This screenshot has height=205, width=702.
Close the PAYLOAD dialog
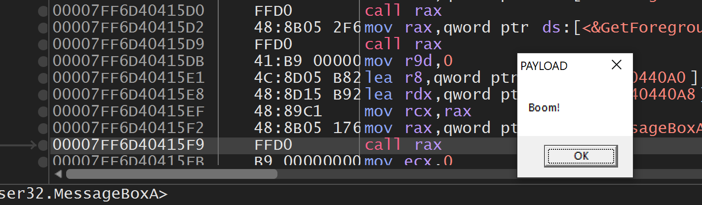(617, 65)
